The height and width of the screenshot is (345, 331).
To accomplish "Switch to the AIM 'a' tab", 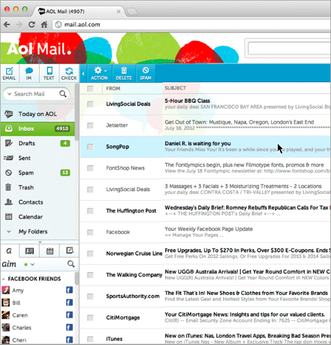I will tap(9, 251).
